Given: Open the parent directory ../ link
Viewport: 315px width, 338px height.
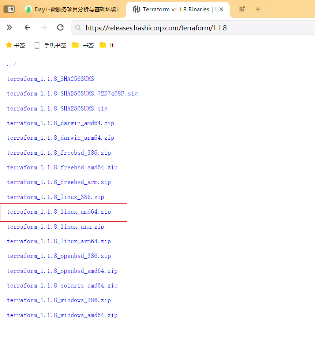Looking at the screenshot, I should coord(11,64).
